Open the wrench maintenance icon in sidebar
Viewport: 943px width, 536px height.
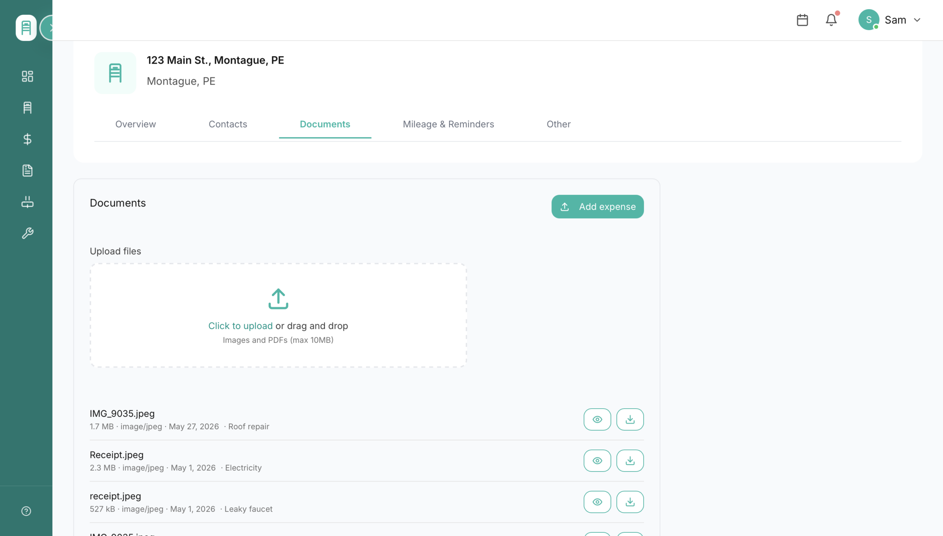(x=27, y=233)
